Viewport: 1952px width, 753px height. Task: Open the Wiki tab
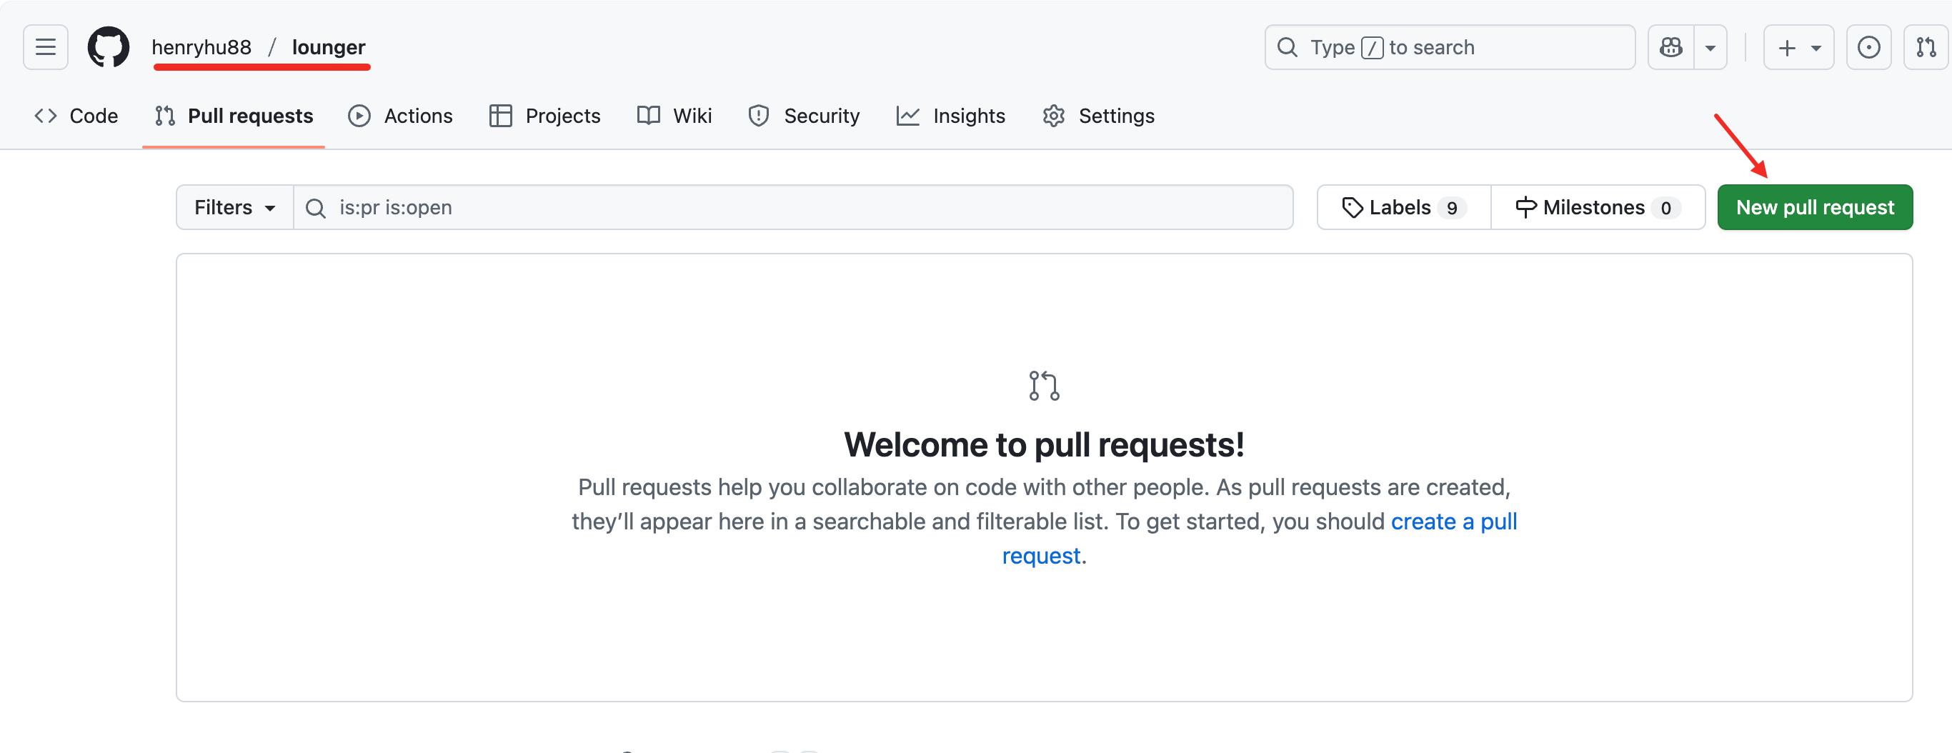pyautogui.click(x=674, y=116)
